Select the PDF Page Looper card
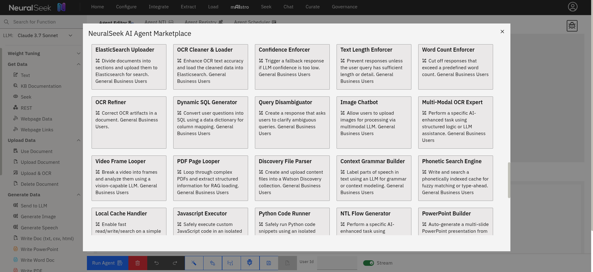The width and height of the screenshot is (593, 272). coord(211,178)
